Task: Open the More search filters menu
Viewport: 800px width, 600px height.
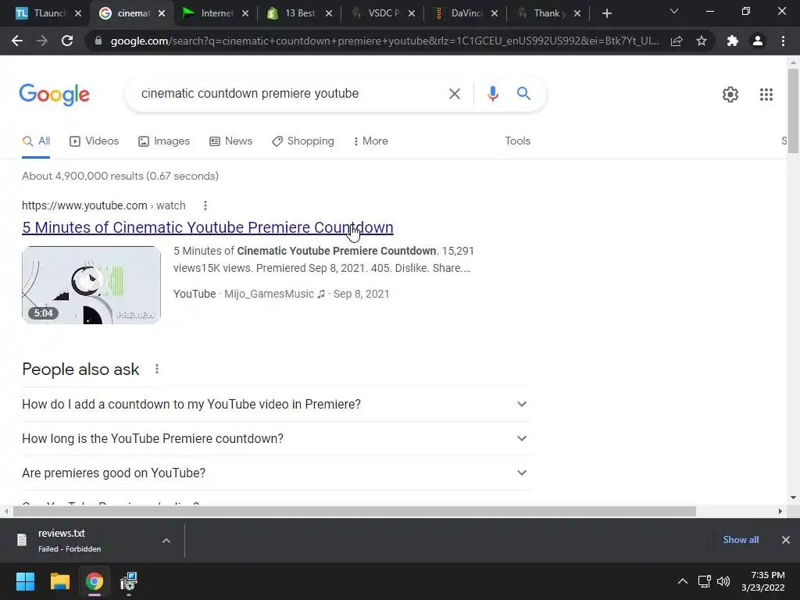Action: [370, 141]
